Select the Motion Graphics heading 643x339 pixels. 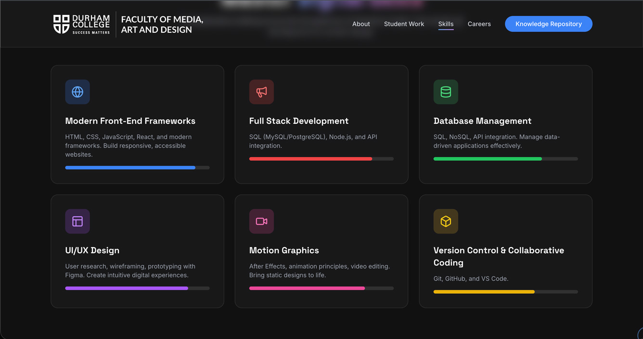tap(284, 250)
